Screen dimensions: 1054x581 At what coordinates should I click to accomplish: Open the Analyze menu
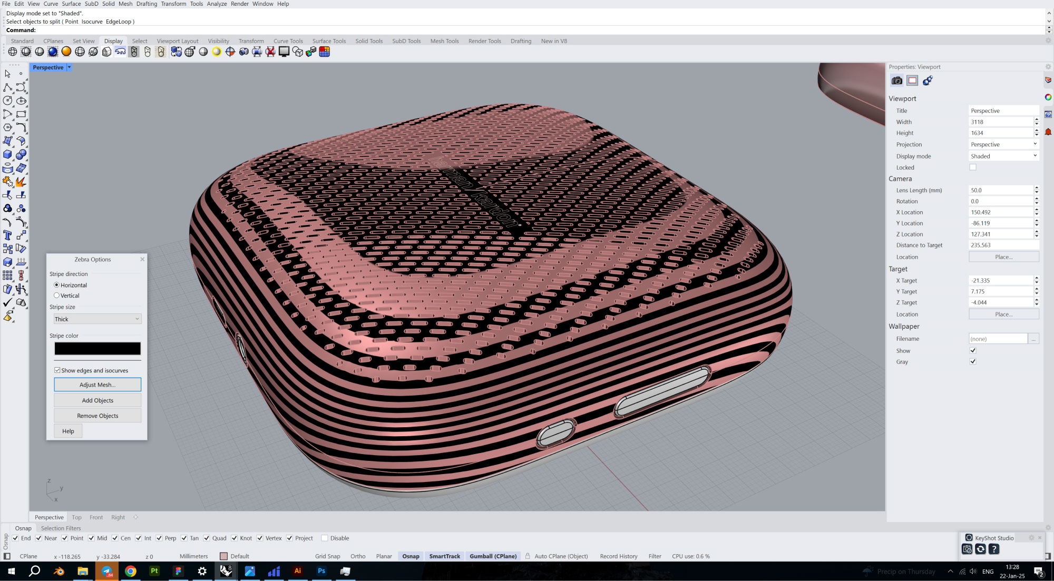tap(217, 4)
